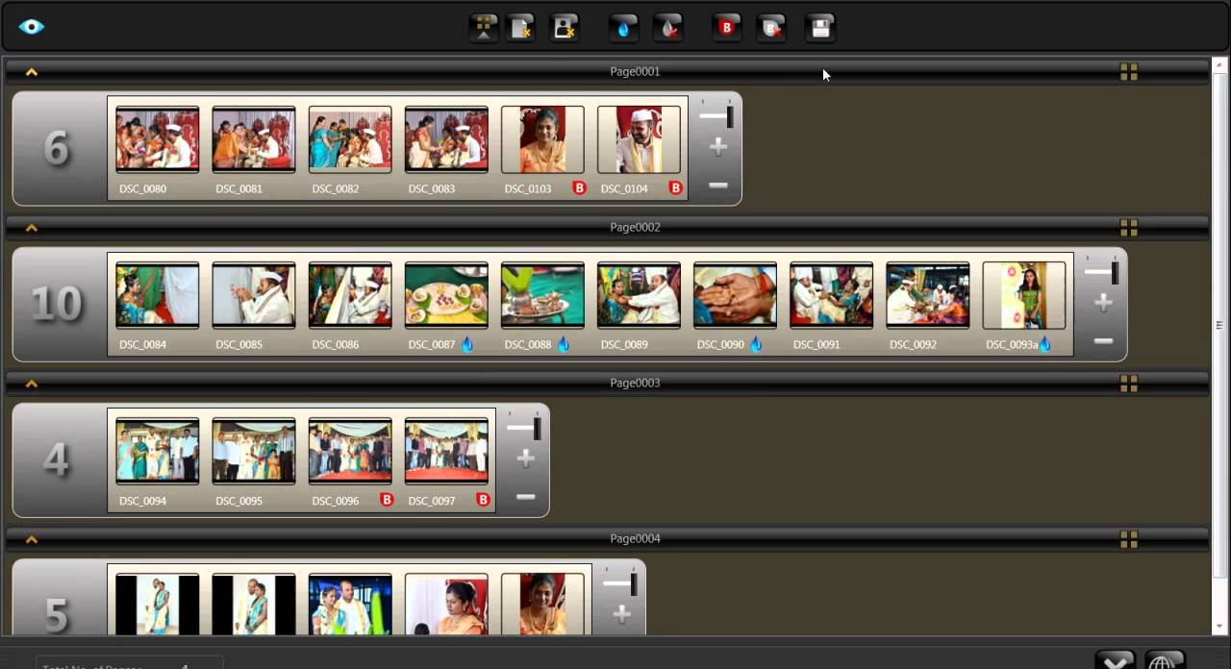The image size is (1231, 669).
Task: Click the water drop badge on DSC_0087
Action: pos(467,344)
